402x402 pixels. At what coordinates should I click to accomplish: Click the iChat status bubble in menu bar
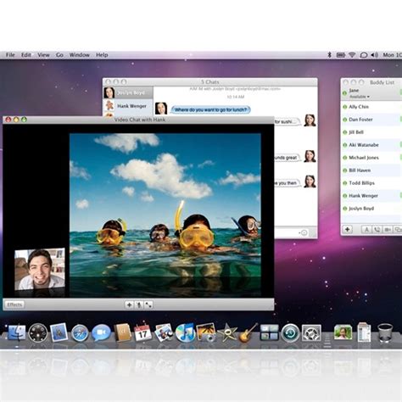tap(364, 55)
